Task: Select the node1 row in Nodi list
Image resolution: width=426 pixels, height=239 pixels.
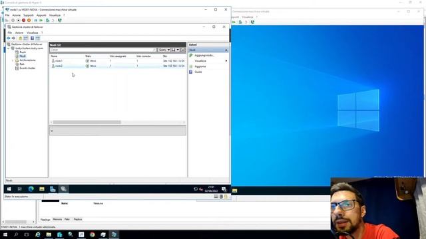Action: click(118, 61)
